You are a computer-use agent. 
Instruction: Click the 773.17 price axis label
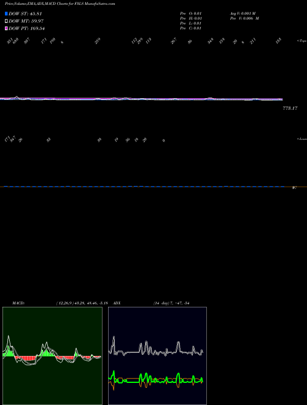click(290, 108)
